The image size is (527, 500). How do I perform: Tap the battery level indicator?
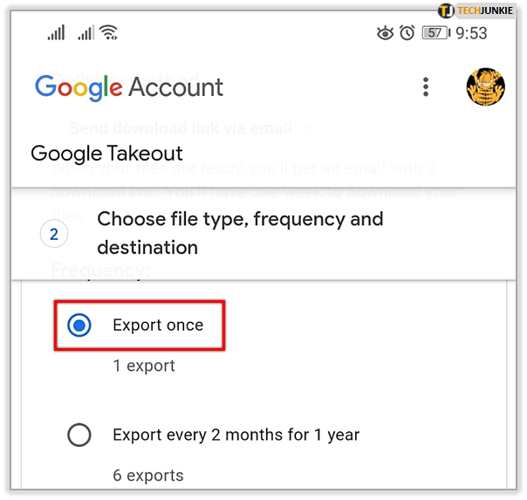tap(434, 33)
